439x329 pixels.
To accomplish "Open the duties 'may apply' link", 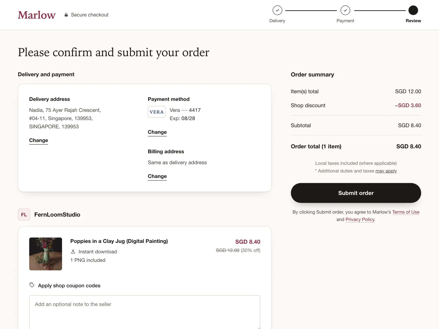I will (x=386, y=171).
